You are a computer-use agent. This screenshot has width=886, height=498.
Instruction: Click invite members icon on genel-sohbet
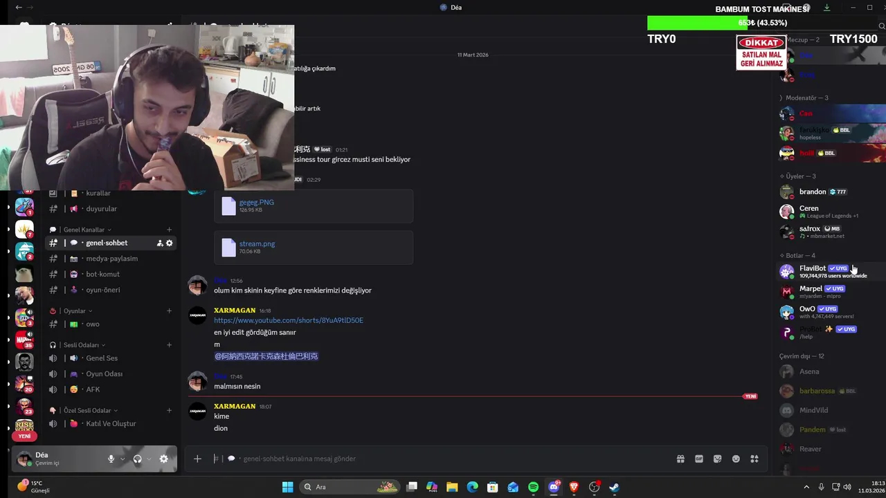click(x=160, y=243)
